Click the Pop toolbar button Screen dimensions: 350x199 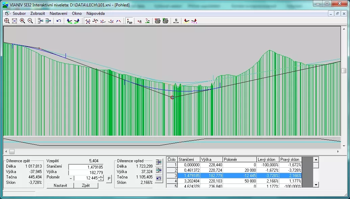tap(129, 21)
